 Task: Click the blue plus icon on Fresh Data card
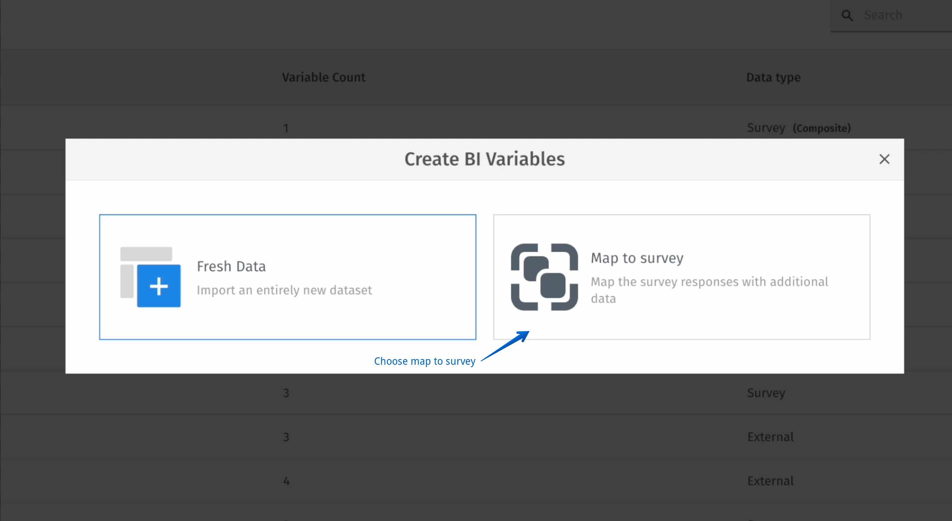[x=158, y=285]
